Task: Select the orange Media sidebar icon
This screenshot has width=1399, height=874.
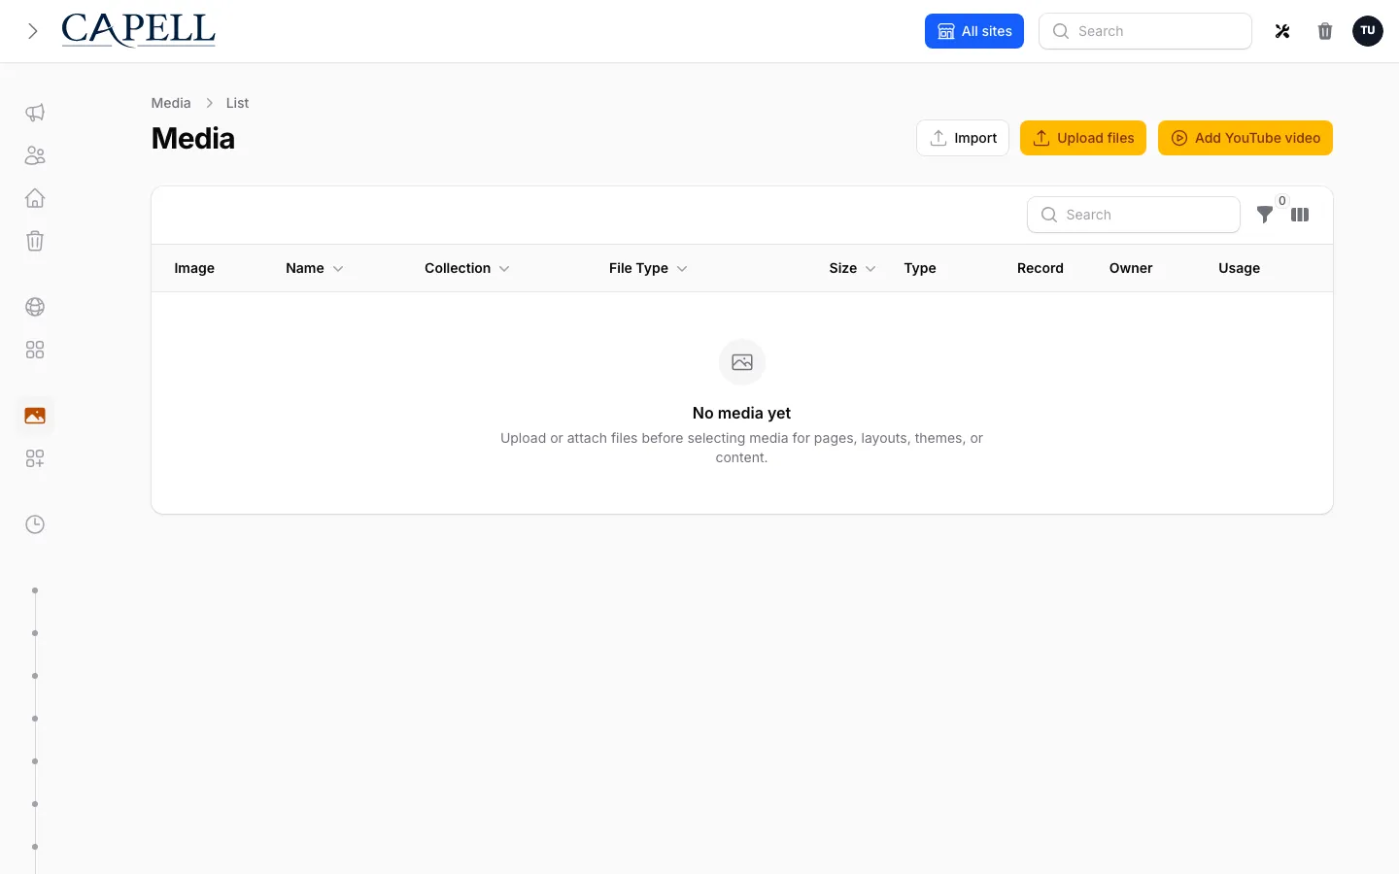Action: [35, 416]
